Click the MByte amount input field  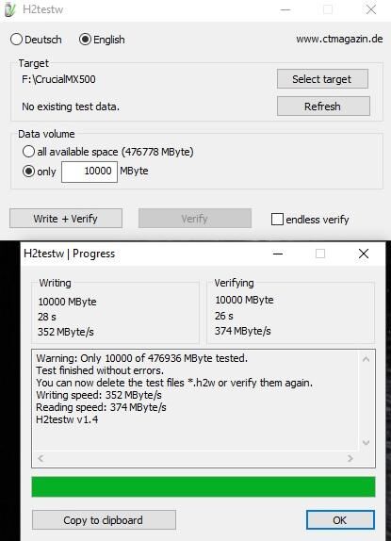tap(90, 172)
